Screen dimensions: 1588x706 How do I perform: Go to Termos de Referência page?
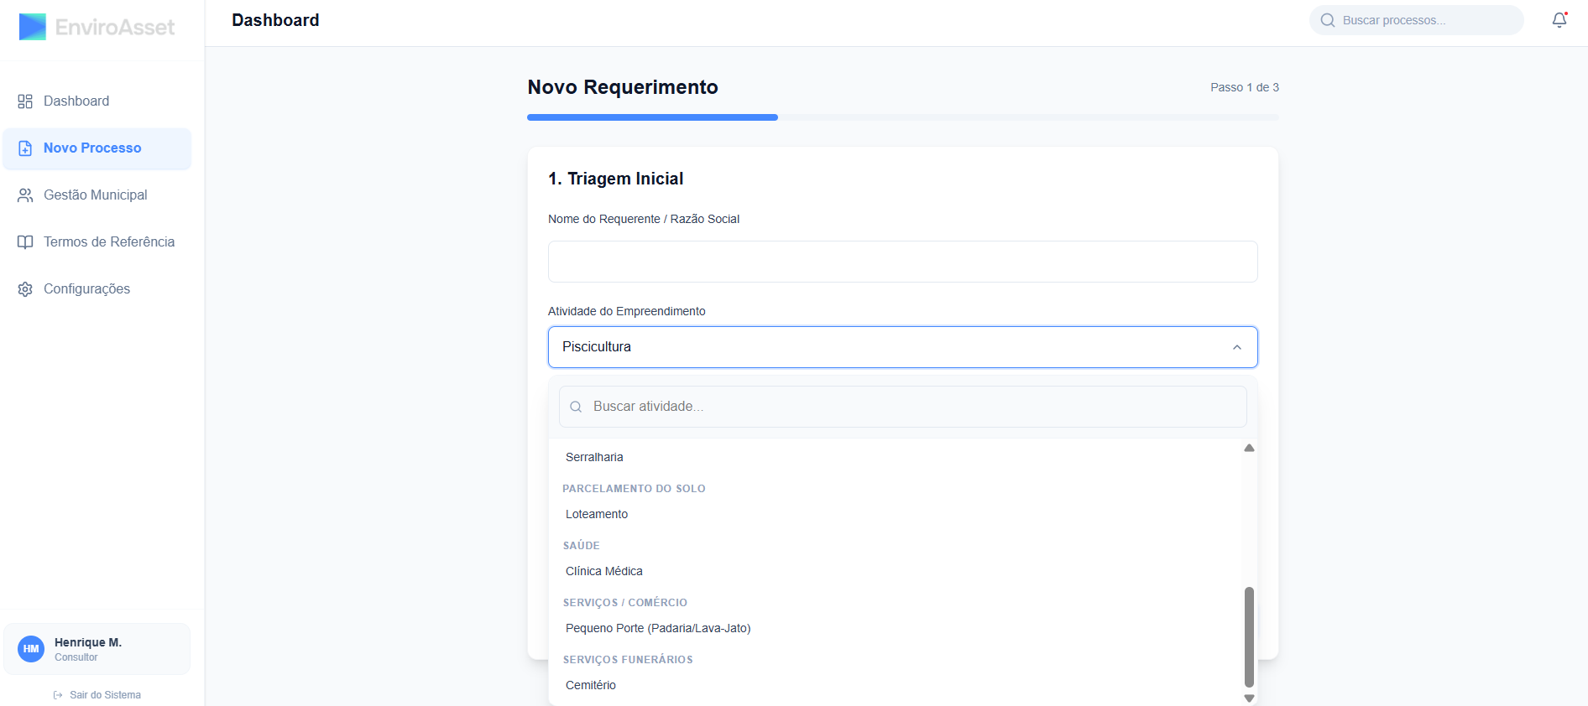[x=109, y=242]
